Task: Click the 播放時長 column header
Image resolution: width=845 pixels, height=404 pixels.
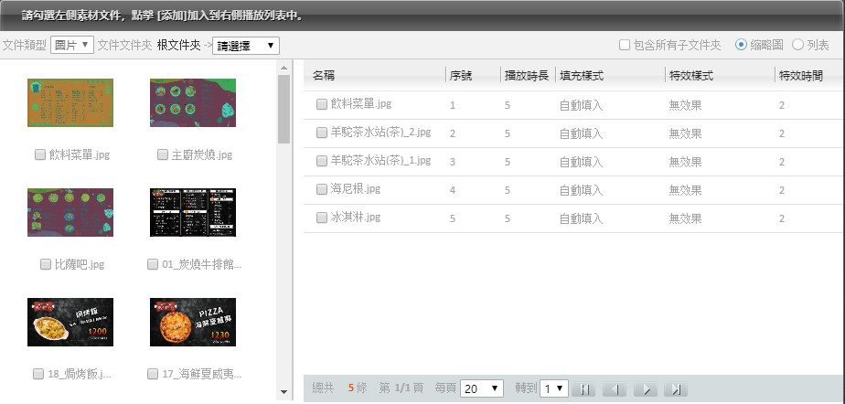Action: tap(526, 75)
